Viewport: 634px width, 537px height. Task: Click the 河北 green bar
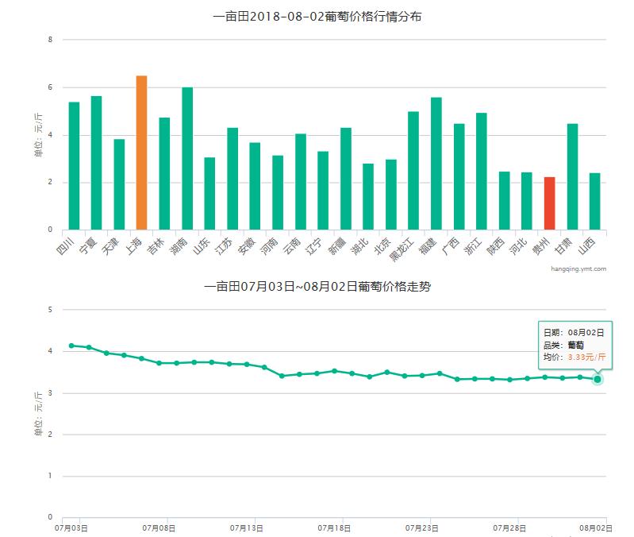click(526, 201)
